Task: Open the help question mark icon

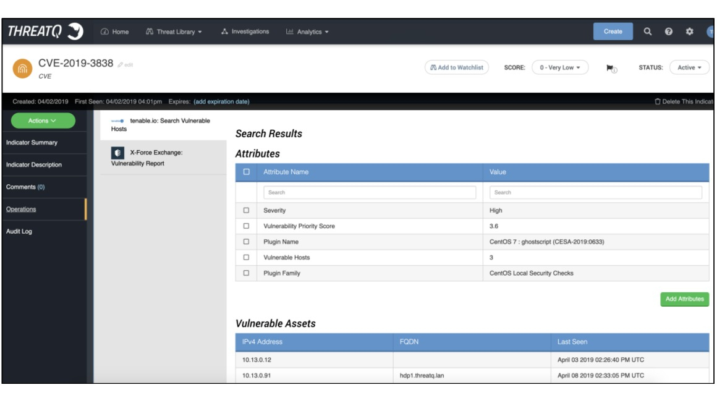Action: (x=669, y=32)
